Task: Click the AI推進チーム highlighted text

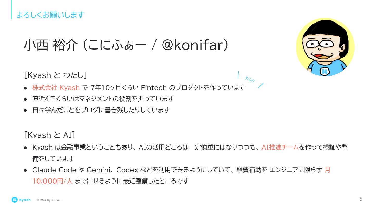Action: (280, 147)
